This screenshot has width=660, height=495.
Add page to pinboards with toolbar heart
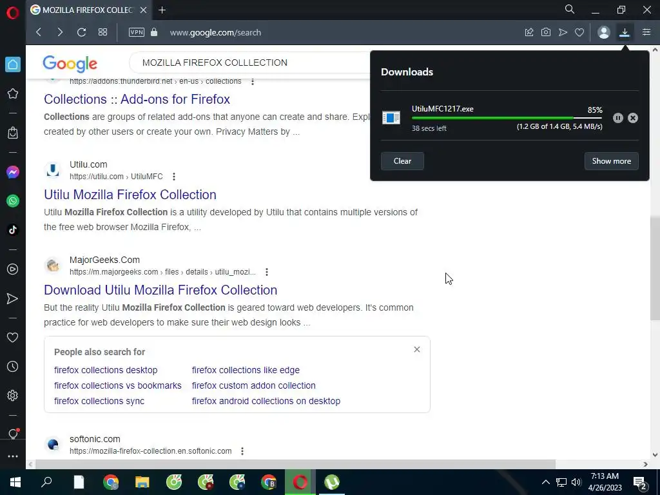click(579, 32)
